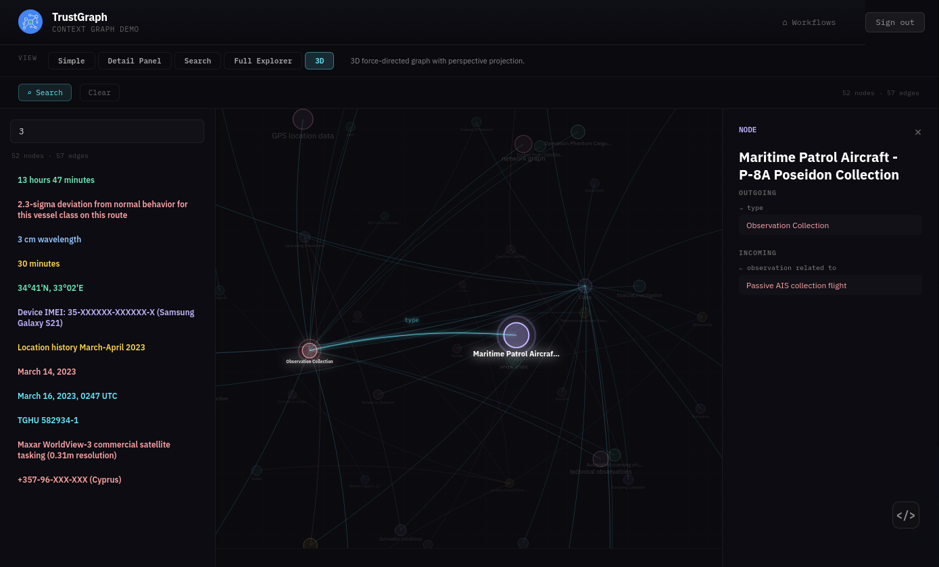Close the node detail panel
This screenshot has width=939, height=567.
[917, 132]
